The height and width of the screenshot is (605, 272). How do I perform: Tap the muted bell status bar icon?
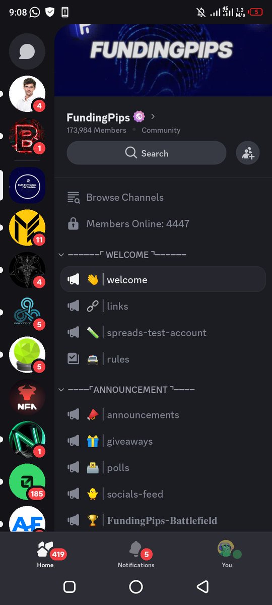click(201, 12)
